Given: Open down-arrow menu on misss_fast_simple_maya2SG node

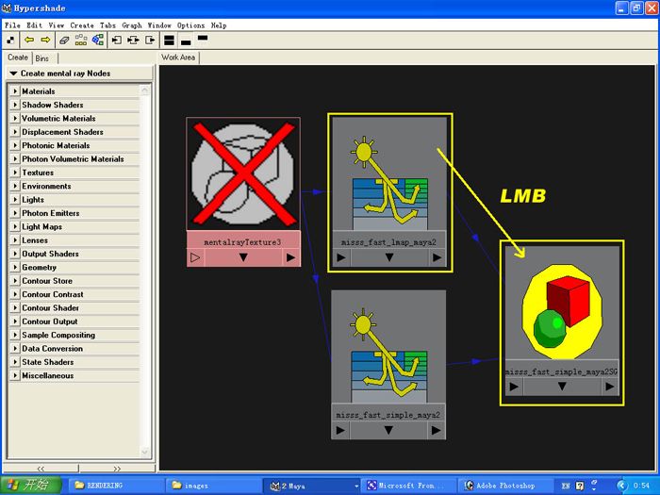Looking at the screenshot, I should (x=562, y=387).
